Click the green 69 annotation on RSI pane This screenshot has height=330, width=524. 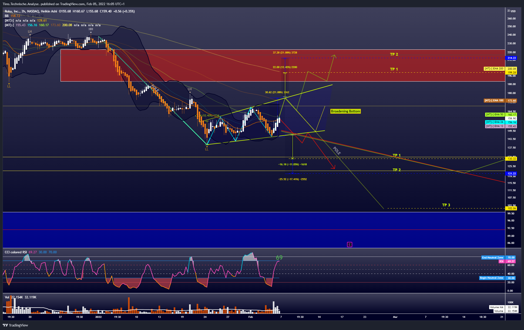pyautogui.click(x=279, y=258)
